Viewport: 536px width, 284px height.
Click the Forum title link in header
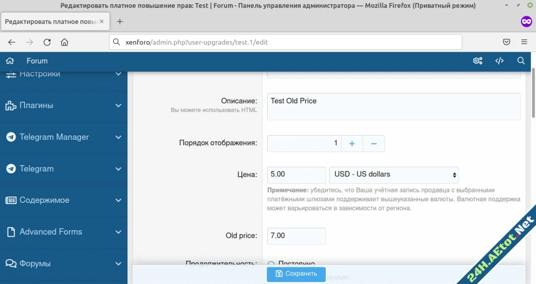[37, 61]
